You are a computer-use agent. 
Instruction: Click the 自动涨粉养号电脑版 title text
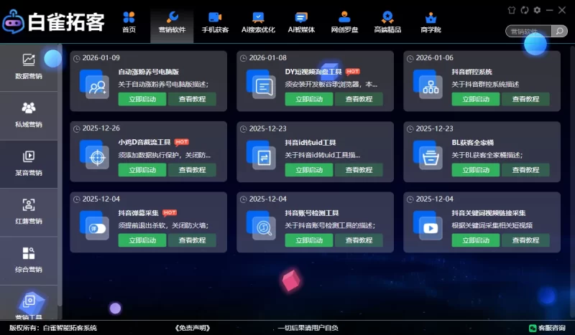coord(149,72)
